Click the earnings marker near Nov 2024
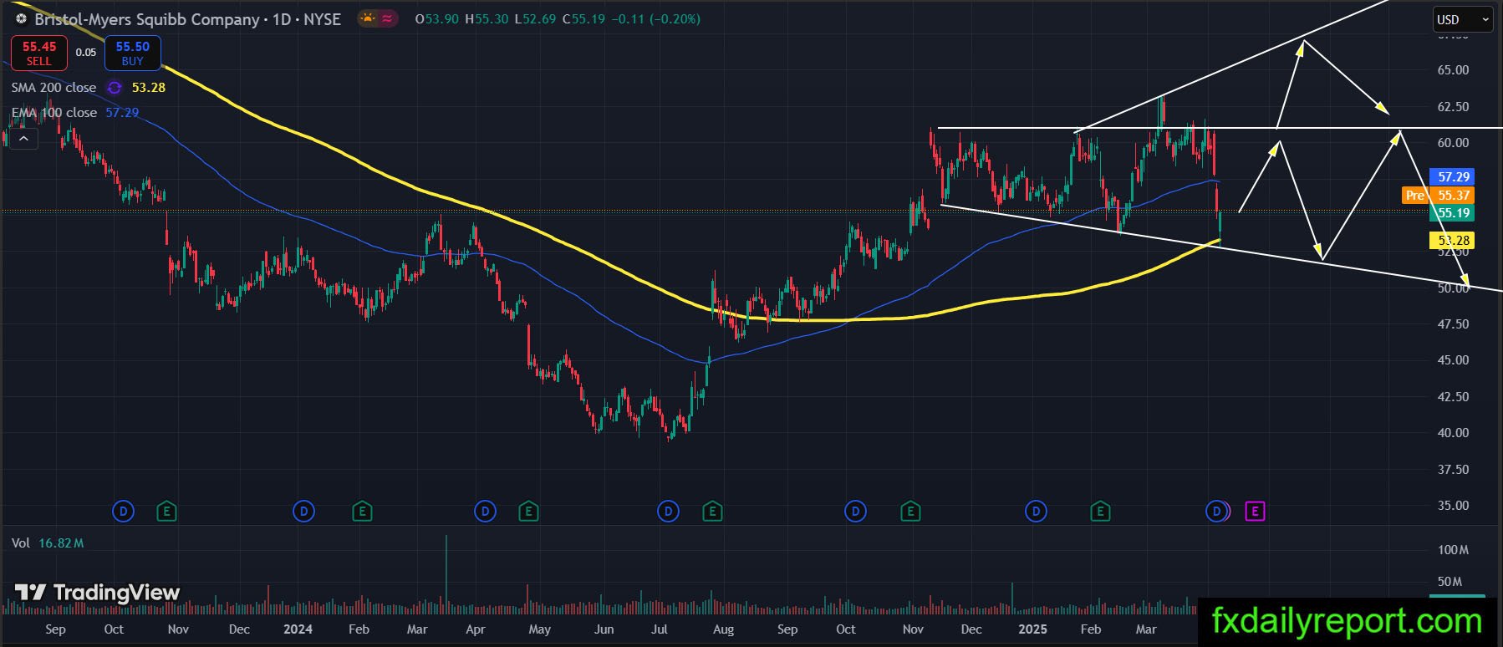 [910, 511]
